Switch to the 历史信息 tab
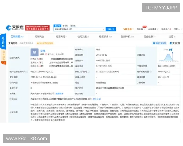This screenshot has height=146, width=183. pyautogui.click(x=150, y=36)
